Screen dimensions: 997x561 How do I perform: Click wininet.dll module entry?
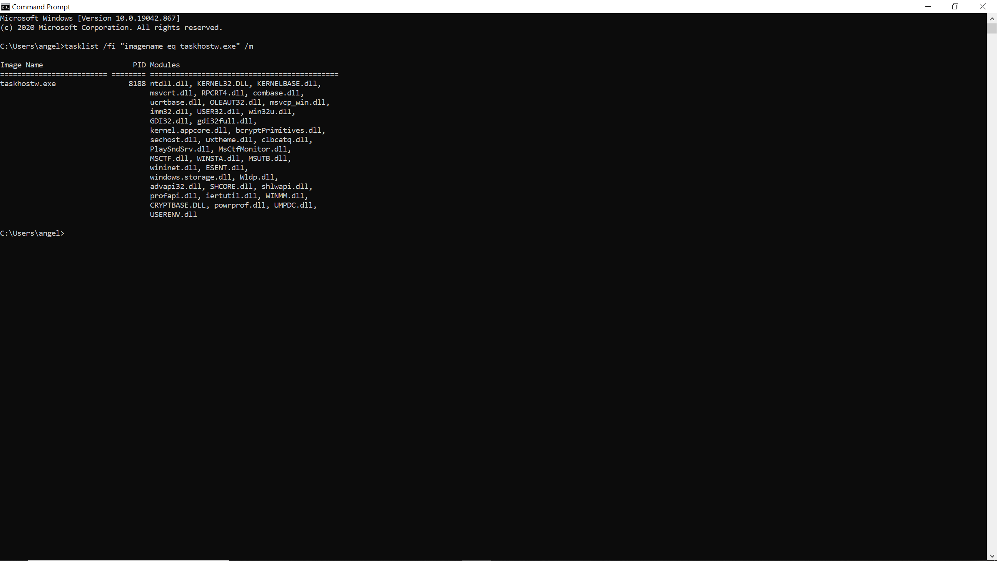173,168
